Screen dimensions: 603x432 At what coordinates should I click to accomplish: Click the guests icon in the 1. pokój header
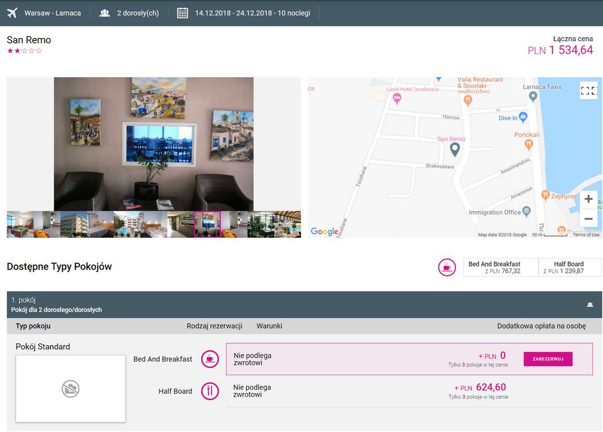tap(589, 305)
